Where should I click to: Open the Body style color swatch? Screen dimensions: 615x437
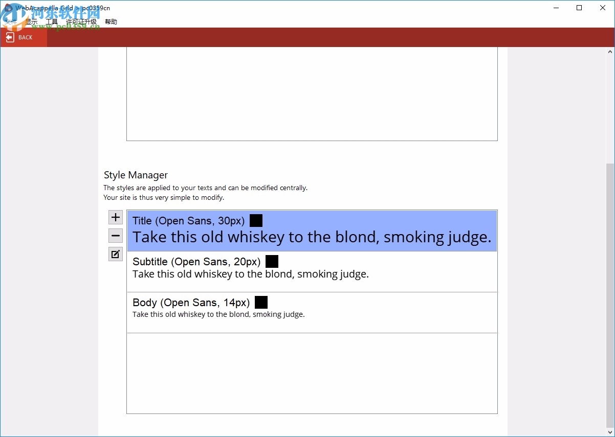pyautogui.click(x=261, y=303)
